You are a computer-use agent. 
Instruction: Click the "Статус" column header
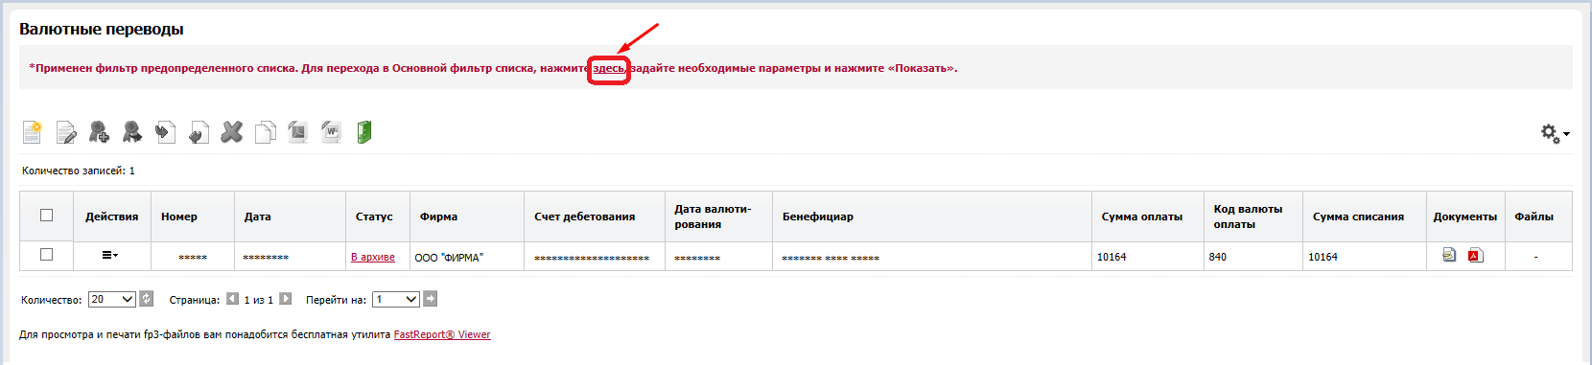[374, 217]
